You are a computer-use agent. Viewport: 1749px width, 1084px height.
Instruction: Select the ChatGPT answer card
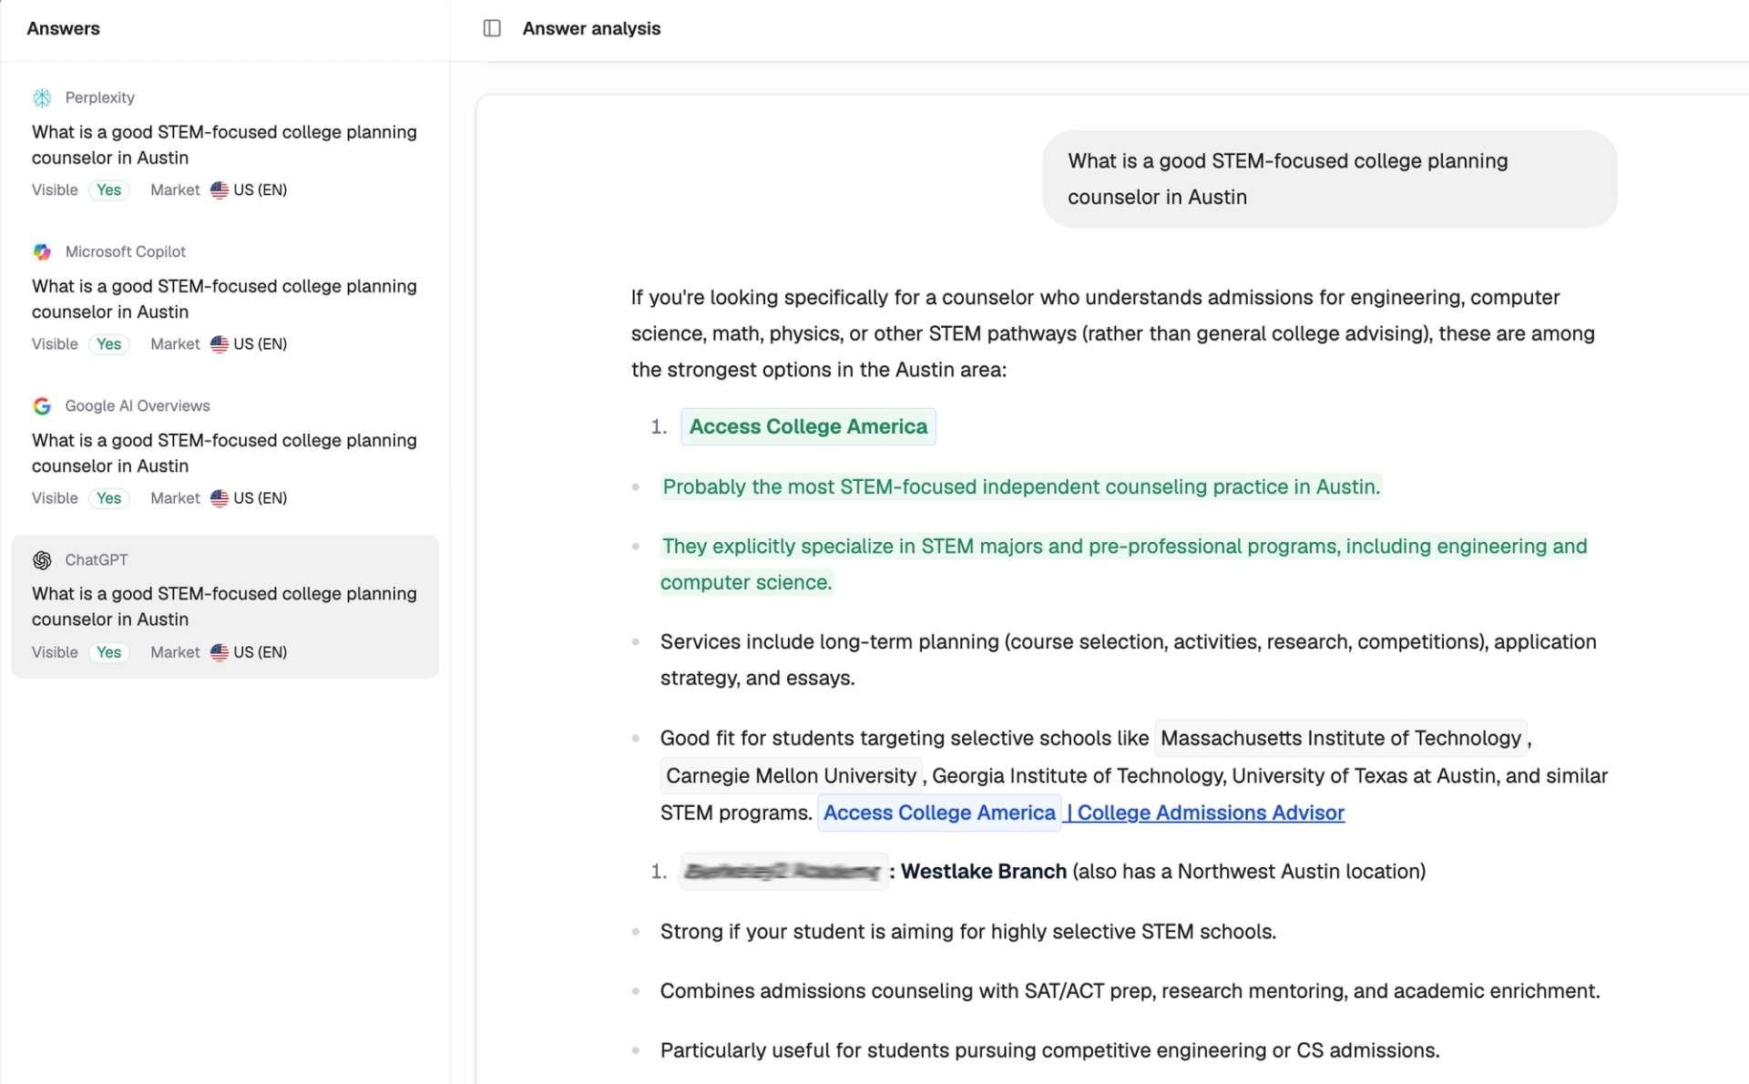(225, 606)
